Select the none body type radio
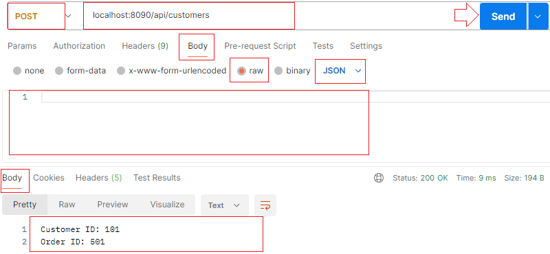550x254 pixels. click(x=17, y=71)
